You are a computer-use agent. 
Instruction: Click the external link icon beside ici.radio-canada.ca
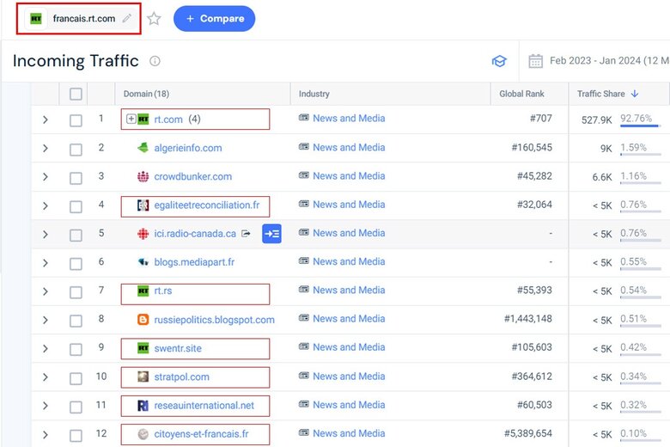(247, 234)
